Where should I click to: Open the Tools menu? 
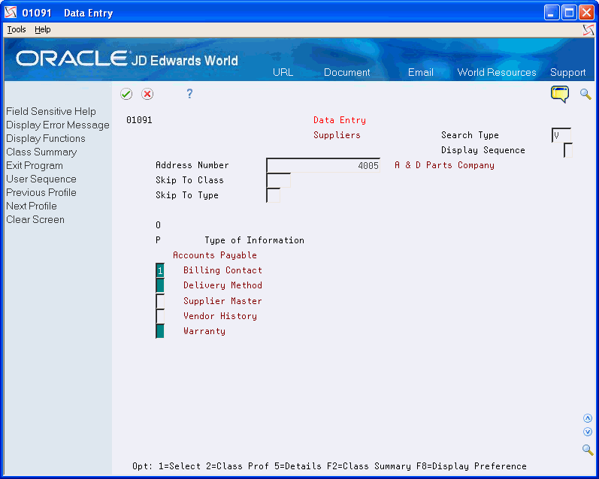(x=17, y=29)
